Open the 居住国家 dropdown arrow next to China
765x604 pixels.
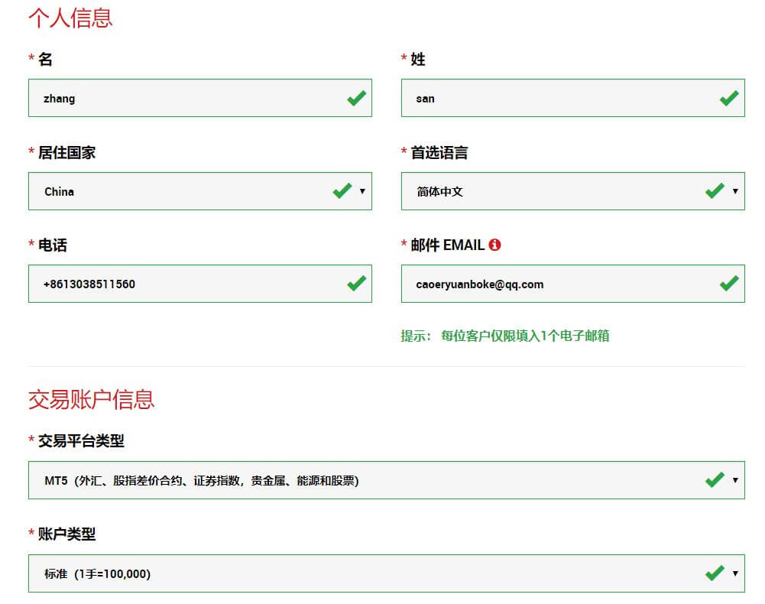pos(362,191)
